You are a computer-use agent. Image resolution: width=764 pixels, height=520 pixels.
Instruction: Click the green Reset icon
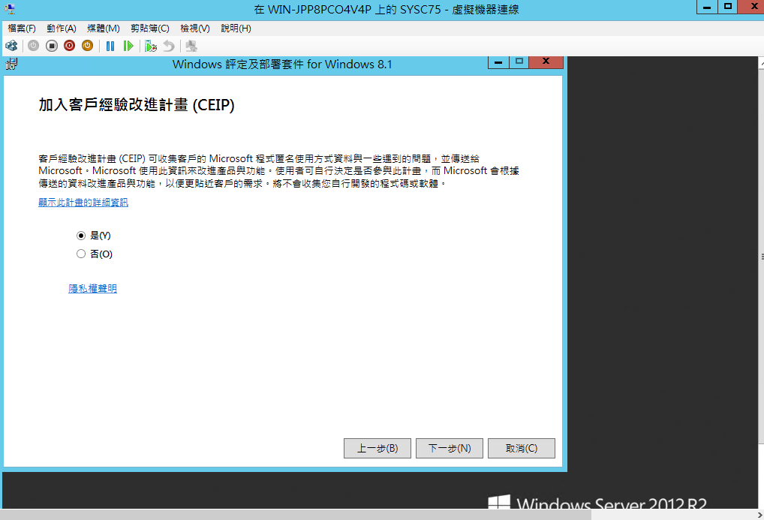coord(128,46)
